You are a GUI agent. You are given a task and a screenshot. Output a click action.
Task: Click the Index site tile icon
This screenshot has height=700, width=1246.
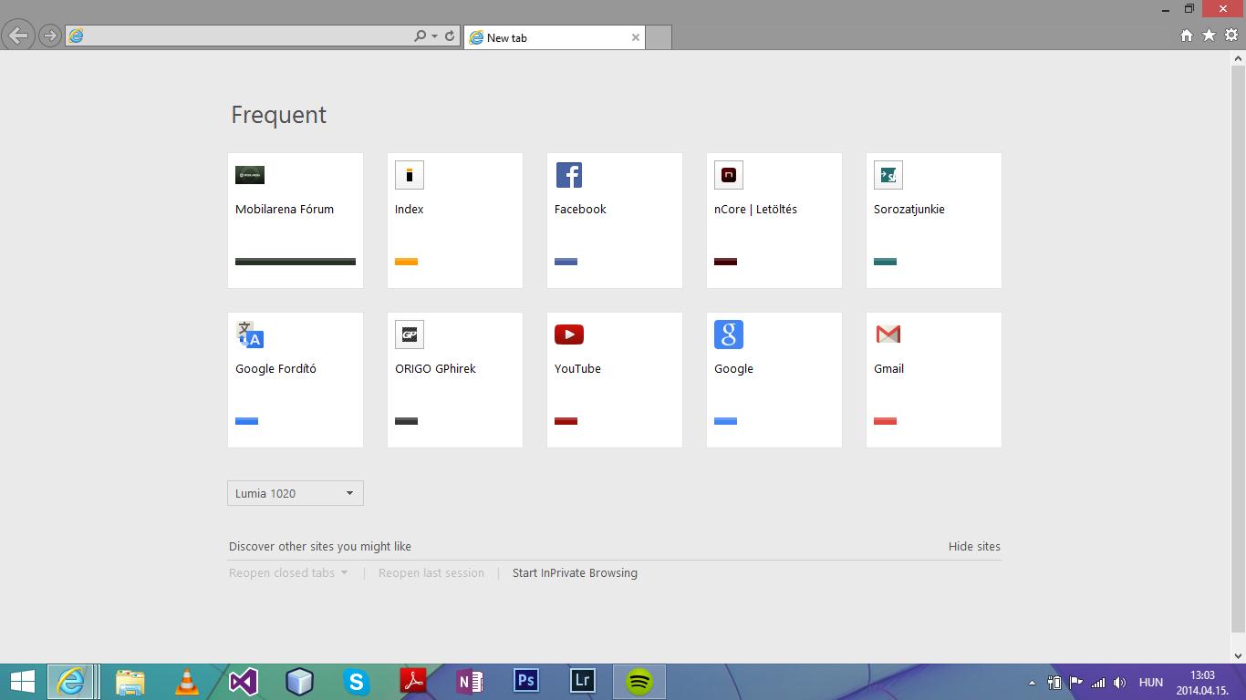coord(410,175)
